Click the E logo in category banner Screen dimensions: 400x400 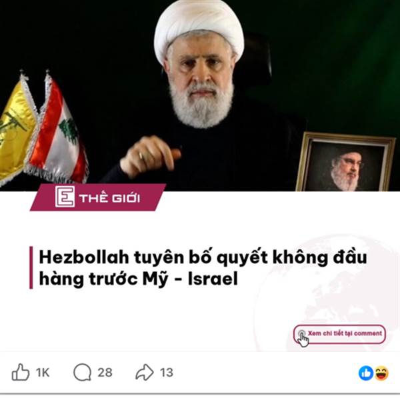click(65, 197)
